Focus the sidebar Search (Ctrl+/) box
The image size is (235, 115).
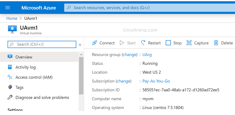(x=42, y=44)
